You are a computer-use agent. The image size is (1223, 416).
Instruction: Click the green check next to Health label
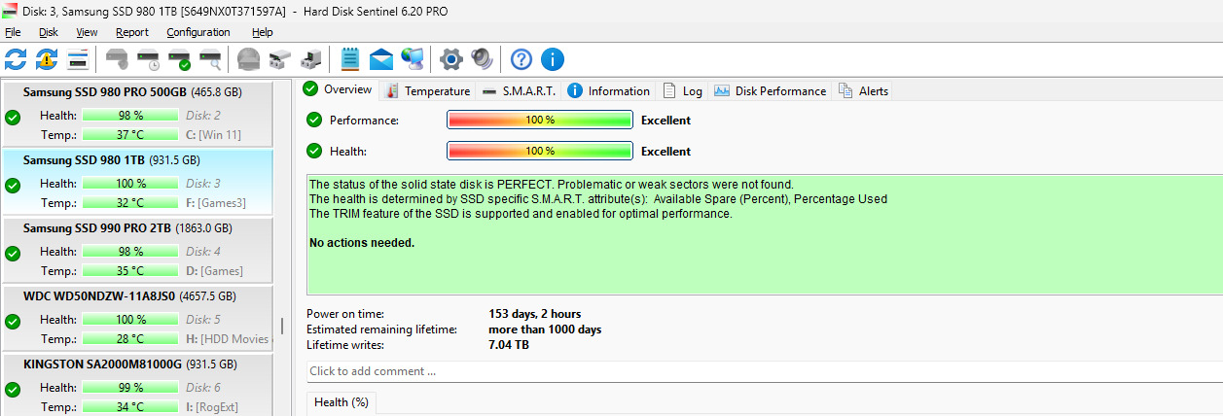click(314, 151)
